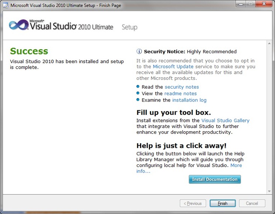
Task: Click the scrollbar up arrow
Action: 269,43
